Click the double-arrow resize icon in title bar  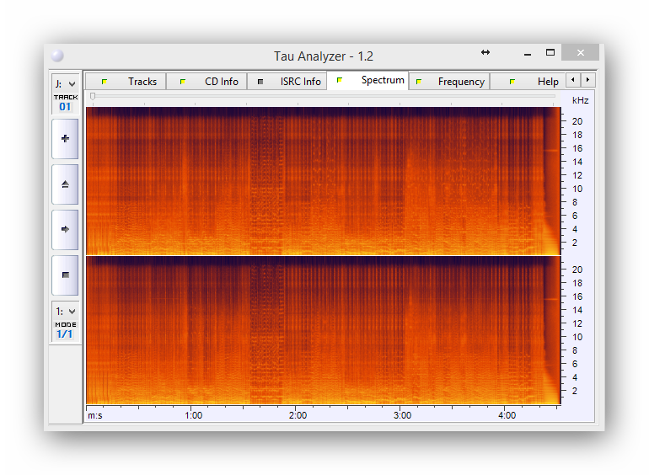(x=485, y=52)
